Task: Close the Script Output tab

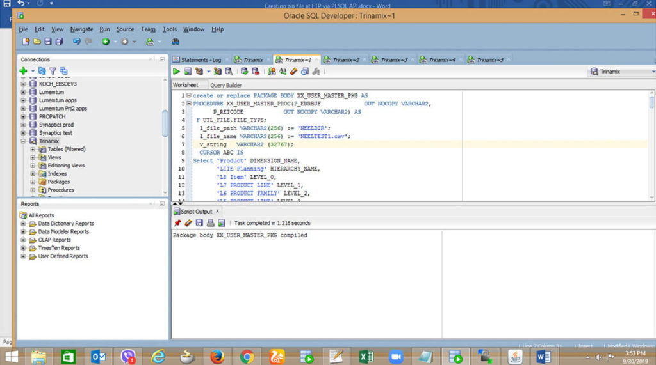Action: (218, 212)
